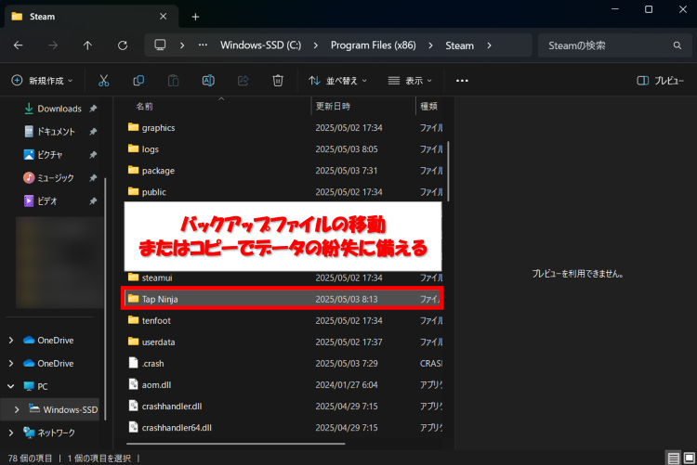Select the Steam tab
Image resolution: width=697 pixels, height=465 pixels.
pyautogui.click(x=91, y=17)
